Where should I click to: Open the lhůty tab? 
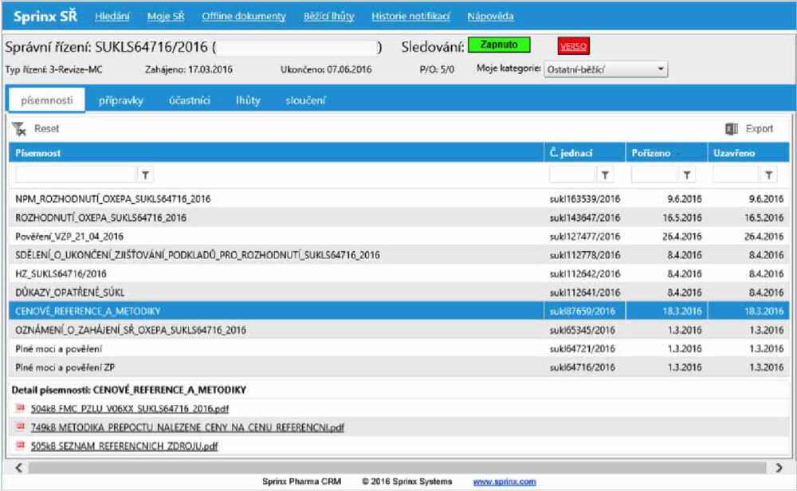coord(248,100)
